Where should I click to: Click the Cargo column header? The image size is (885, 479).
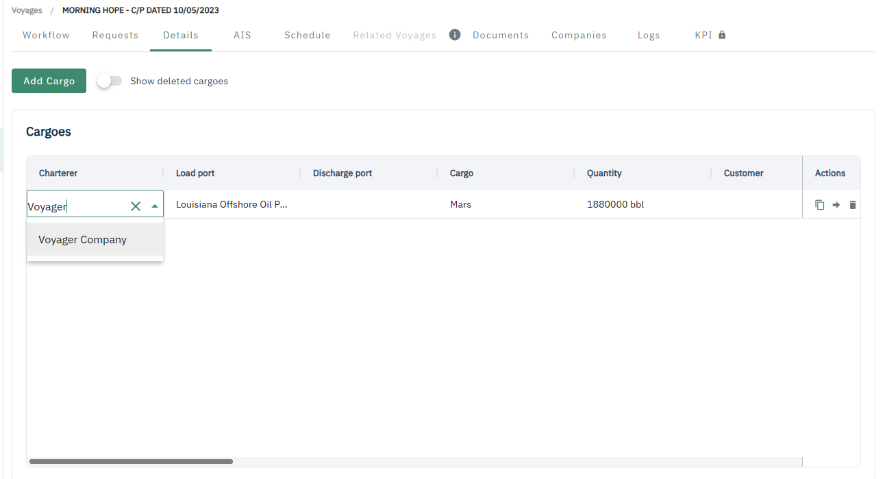click(506, 173)
